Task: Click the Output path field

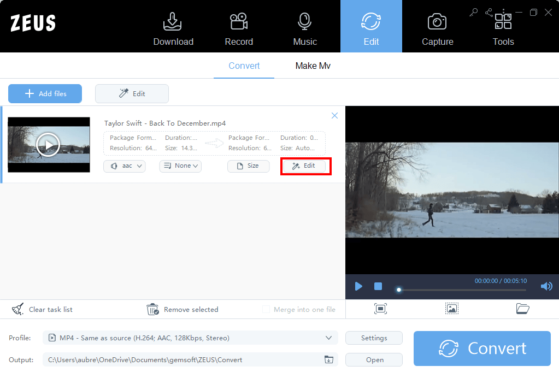Action: click(190, 360)
